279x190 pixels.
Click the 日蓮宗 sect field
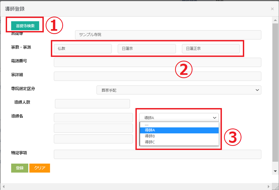[147, 49]
